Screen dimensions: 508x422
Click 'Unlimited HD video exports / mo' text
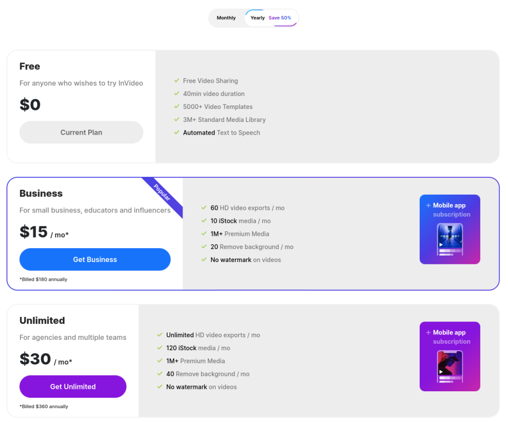(213, 335)
